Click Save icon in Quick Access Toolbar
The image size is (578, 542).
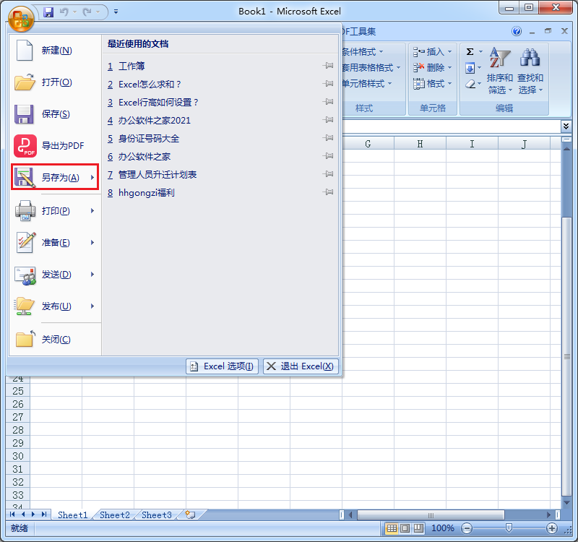pyautogui.click(x=48, y=12)
